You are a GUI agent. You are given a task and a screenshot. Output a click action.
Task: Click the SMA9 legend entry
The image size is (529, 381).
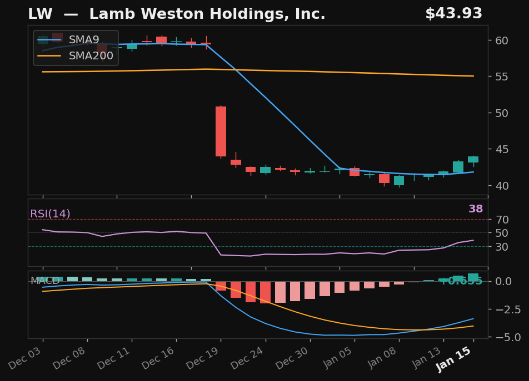click(68, 40)
